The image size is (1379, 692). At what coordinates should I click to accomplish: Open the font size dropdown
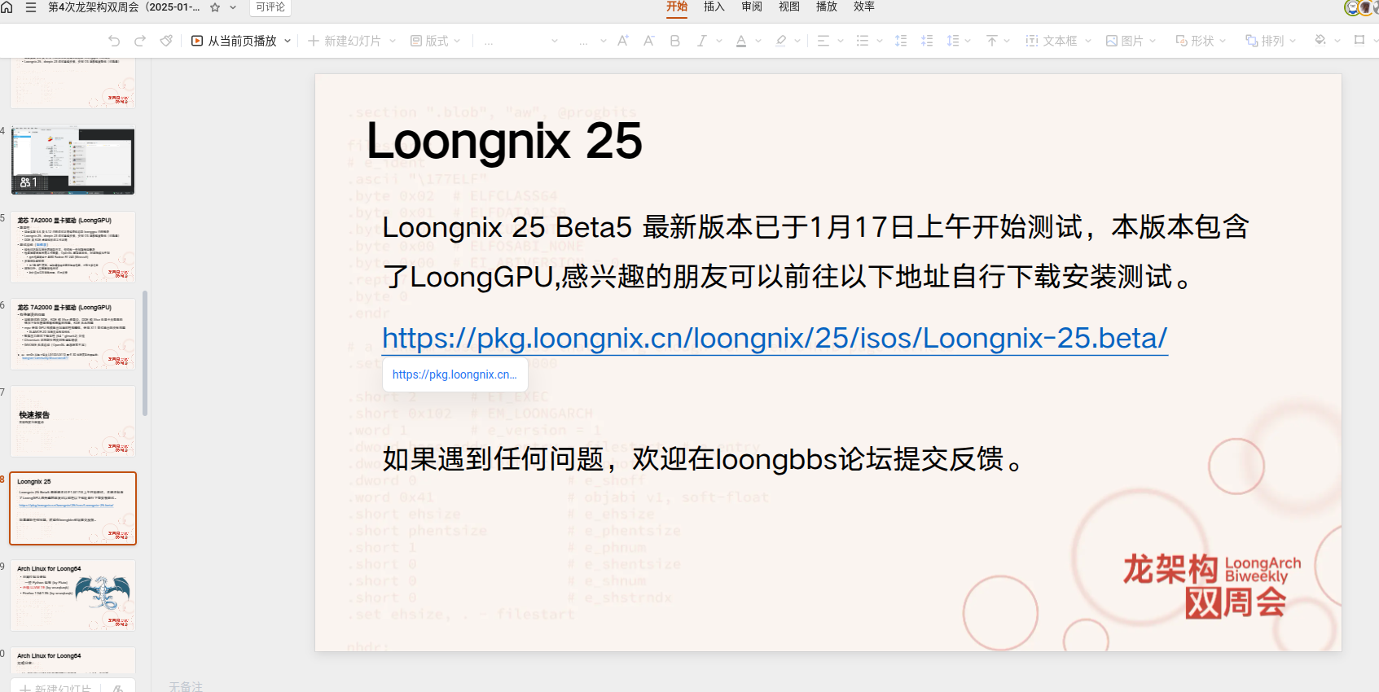[592, 41]
